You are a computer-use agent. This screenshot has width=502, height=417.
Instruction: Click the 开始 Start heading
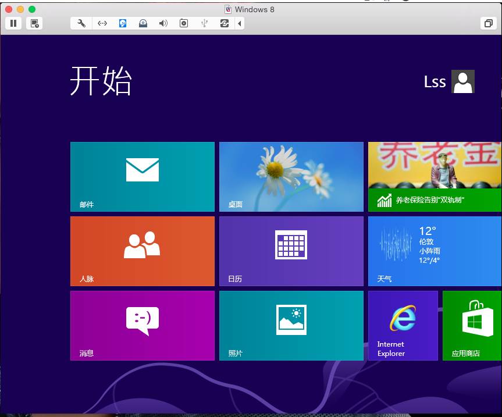pos(101,81)
